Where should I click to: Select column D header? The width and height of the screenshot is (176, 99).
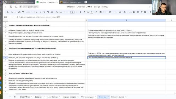pyautogui.click(x=127, y=20)
